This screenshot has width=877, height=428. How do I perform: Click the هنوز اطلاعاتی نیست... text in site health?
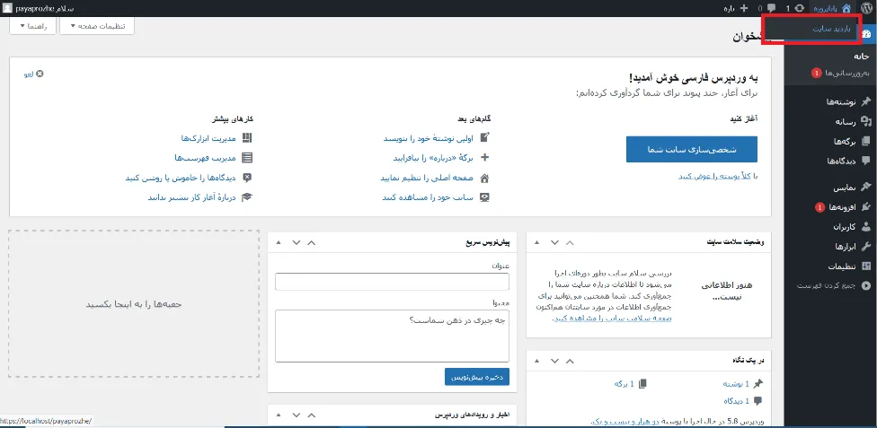click(727, 291)
